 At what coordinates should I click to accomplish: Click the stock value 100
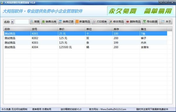(x=116, y=34)
